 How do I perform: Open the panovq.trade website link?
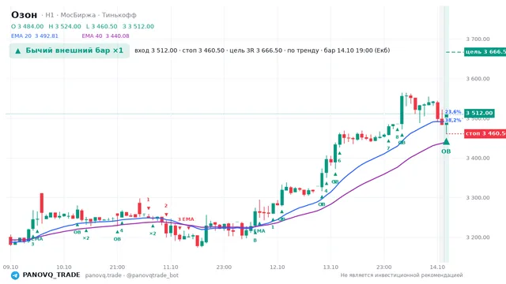coord(104,275)
